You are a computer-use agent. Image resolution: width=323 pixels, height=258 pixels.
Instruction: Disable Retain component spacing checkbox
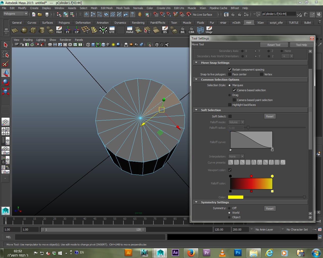230,70
